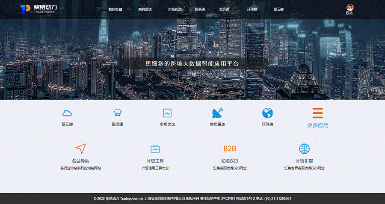The image size is (385, 204).
Task: Click the 知名B2B heading link
Action: (230, 161)
